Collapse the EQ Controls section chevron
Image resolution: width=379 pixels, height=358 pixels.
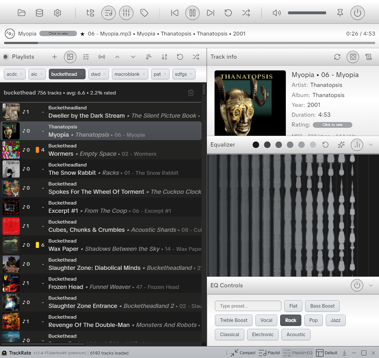pos(371,285)
